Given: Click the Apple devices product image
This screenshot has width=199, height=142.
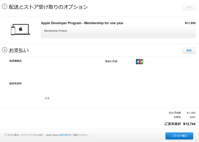Looking at the screenshot, I should 21,29.
